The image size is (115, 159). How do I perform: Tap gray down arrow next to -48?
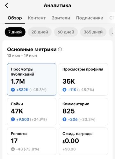coord(13,149)
